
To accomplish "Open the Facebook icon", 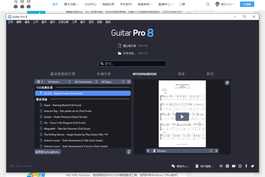I will 246,166.
